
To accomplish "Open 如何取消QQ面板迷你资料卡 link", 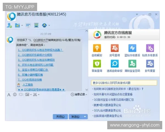I will pyautogui.click(x=119, y=89).
